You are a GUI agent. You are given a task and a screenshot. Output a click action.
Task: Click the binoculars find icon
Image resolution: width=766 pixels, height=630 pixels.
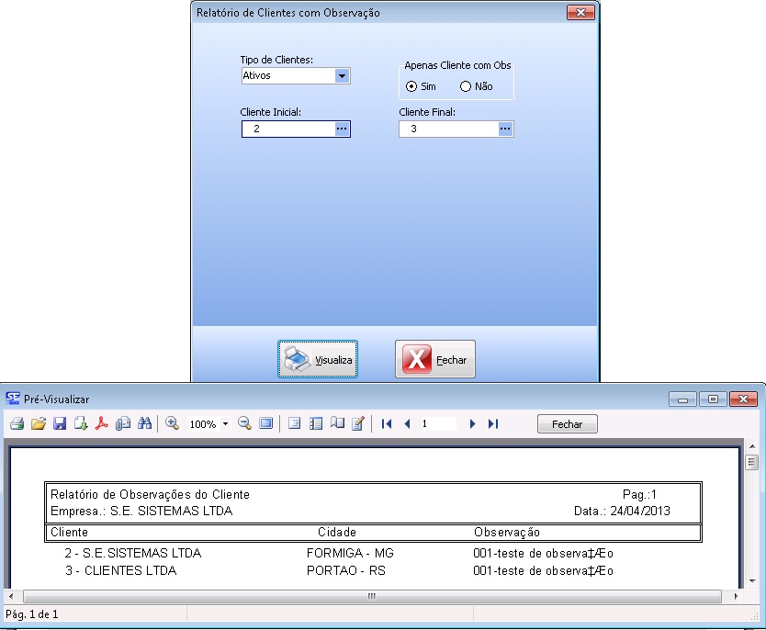tap(144, 424)
